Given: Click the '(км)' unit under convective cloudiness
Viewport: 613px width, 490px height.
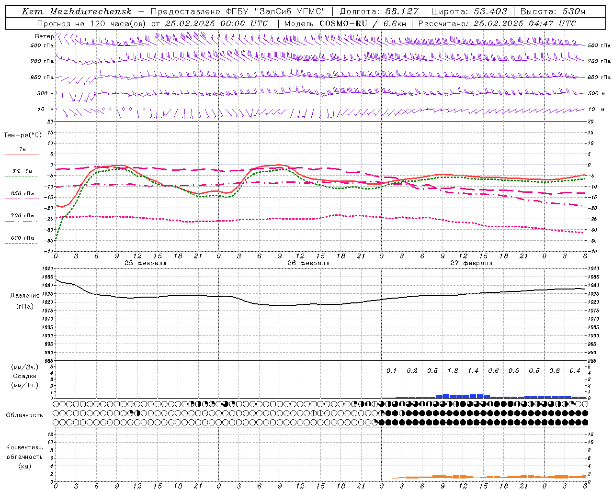Looking at the screenshot, I should click(24, 466).
